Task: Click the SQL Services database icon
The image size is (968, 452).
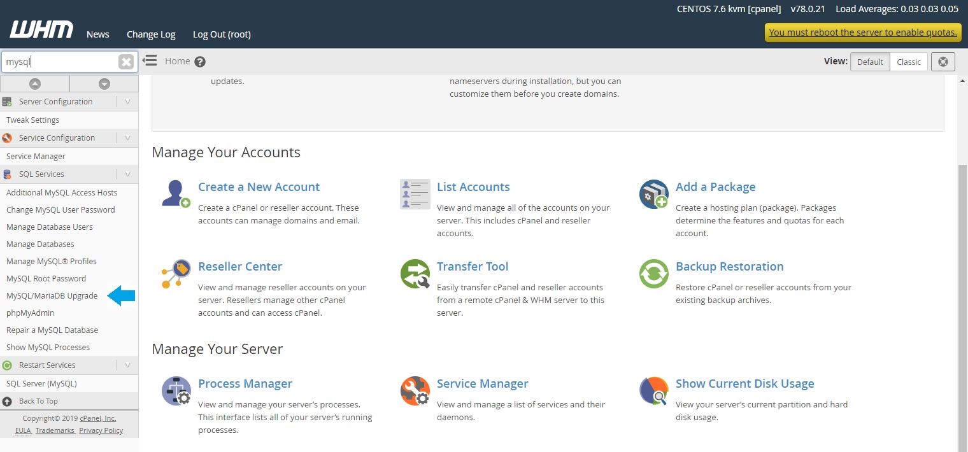Action: click(7, 174)
